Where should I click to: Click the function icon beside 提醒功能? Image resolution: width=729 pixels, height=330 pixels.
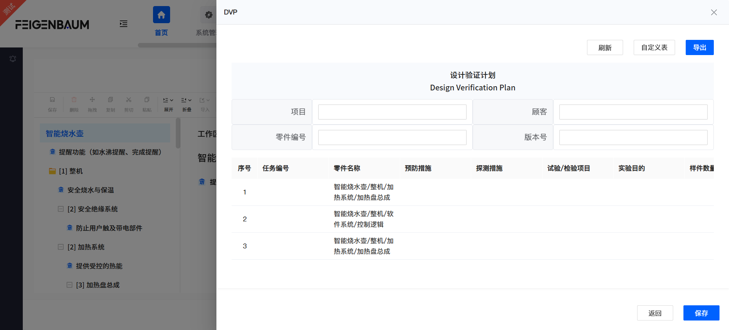tap(52, 152)
